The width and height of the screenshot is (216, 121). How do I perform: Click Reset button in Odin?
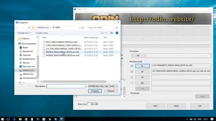(176, 106)
